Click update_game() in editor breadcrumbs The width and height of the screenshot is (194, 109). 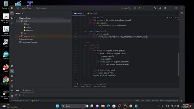click(x=85, y=86)
